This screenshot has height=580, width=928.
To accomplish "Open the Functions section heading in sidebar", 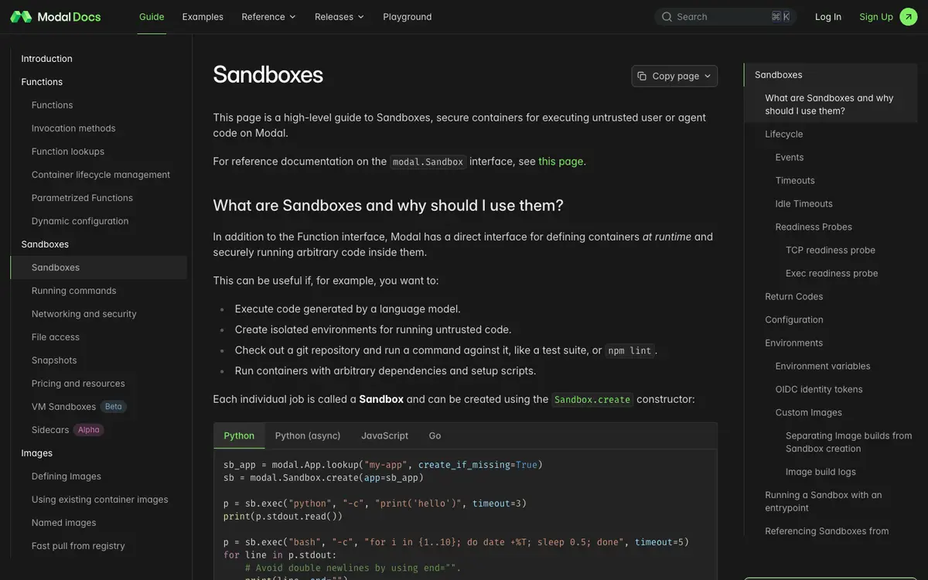I will click(x=42, y=82).
